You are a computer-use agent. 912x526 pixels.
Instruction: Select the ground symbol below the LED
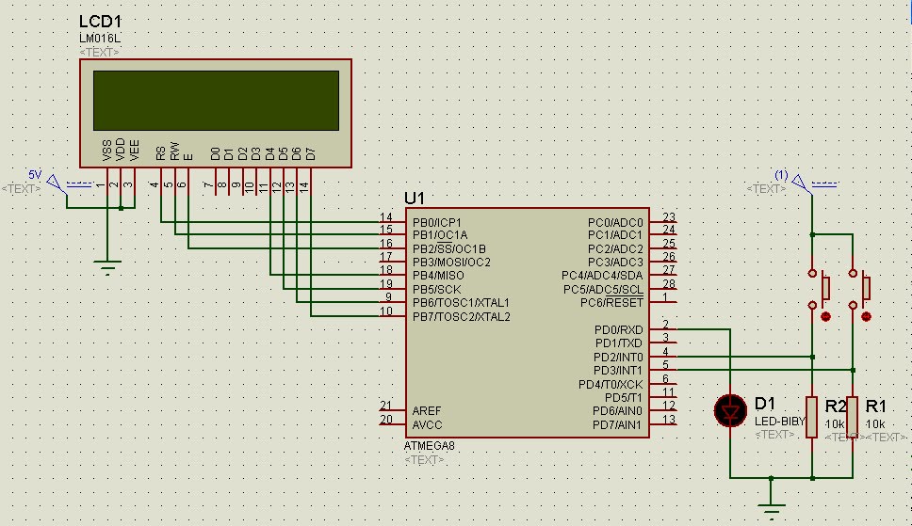coord(772,511)
